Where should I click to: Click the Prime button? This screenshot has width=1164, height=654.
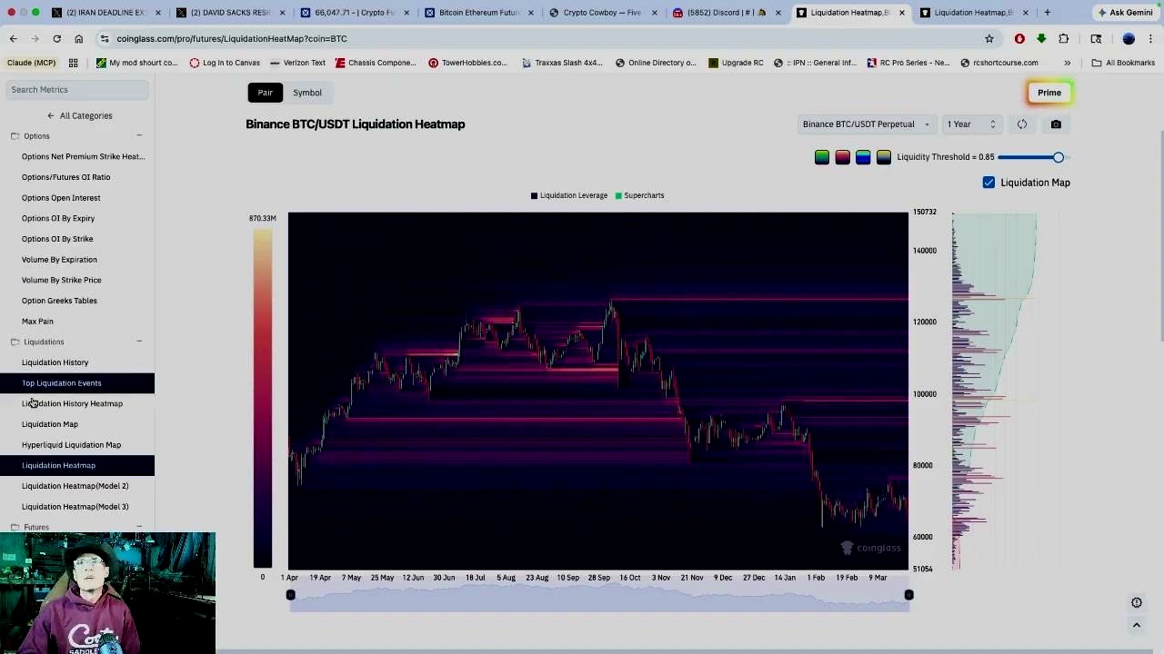point(1049,93)
